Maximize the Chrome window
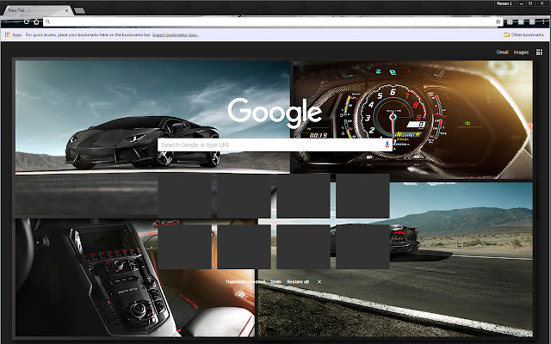Screen dimensions: 551x344 coord(530,3)
